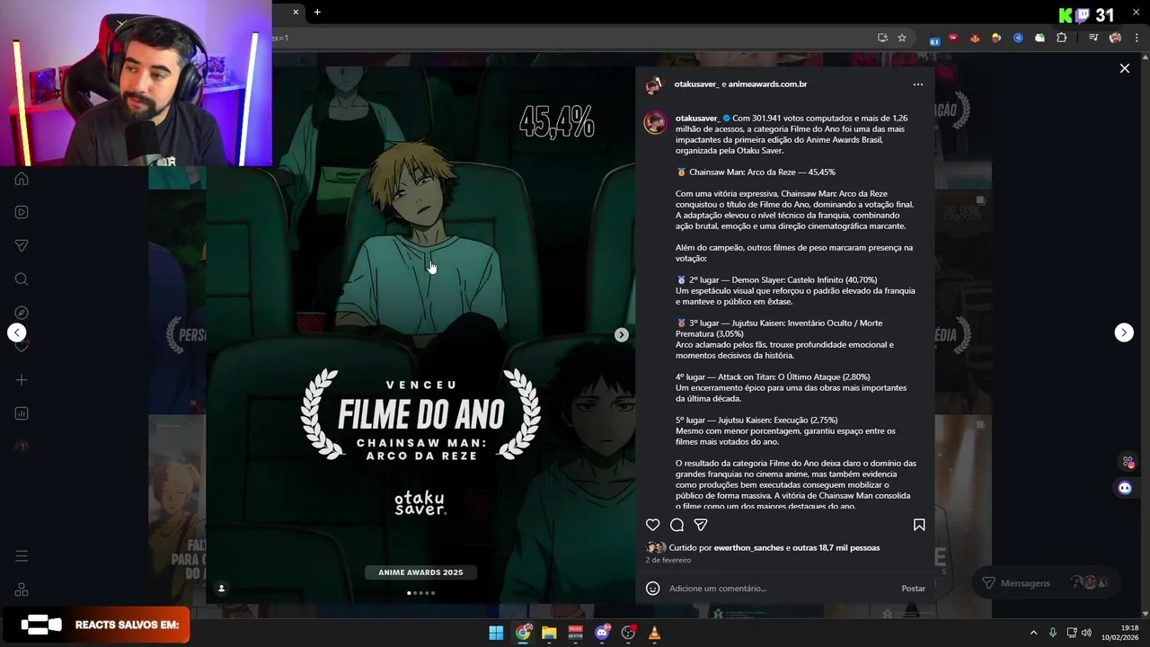This screenshot has height=647, width=1150.
Task: Open File Explorer from the taskbar
Action: click(x=549, y=633)
